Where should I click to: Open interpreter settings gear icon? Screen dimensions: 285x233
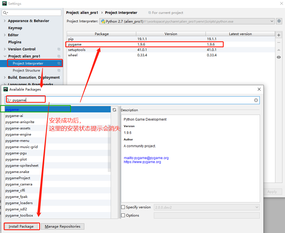pyautogui.click(x=279, y=21)
